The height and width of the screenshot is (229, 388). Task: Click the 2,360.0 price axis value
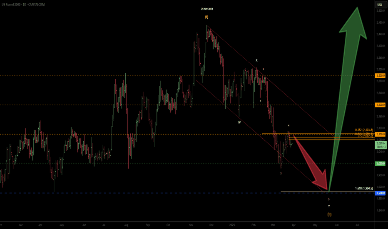pos(381,58)
